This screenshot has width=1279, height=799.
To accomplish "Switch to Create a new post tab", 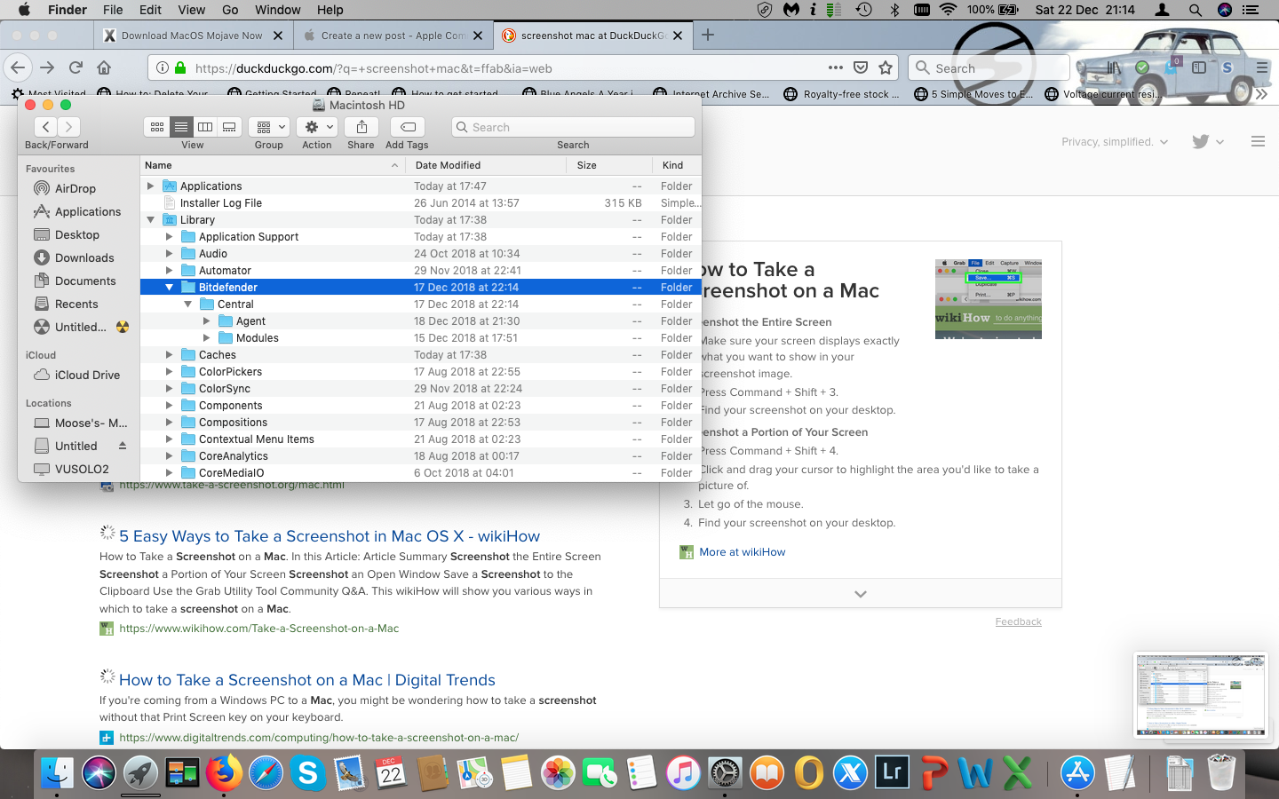I will point(393,36).
